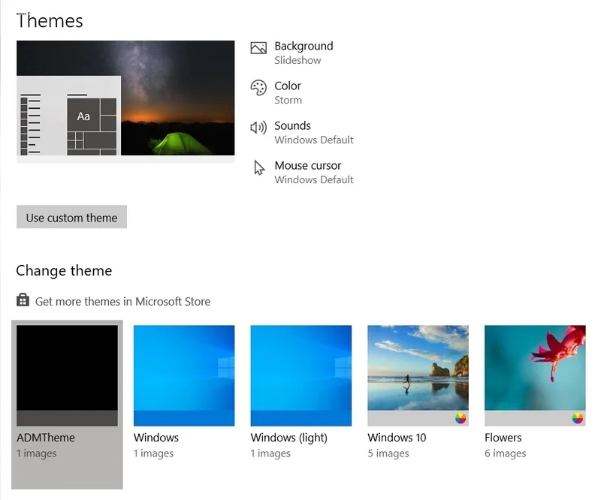The height and width of the screenshot is (500, 601).
Task: Click the Color palette icon
Action: point(258,88)
